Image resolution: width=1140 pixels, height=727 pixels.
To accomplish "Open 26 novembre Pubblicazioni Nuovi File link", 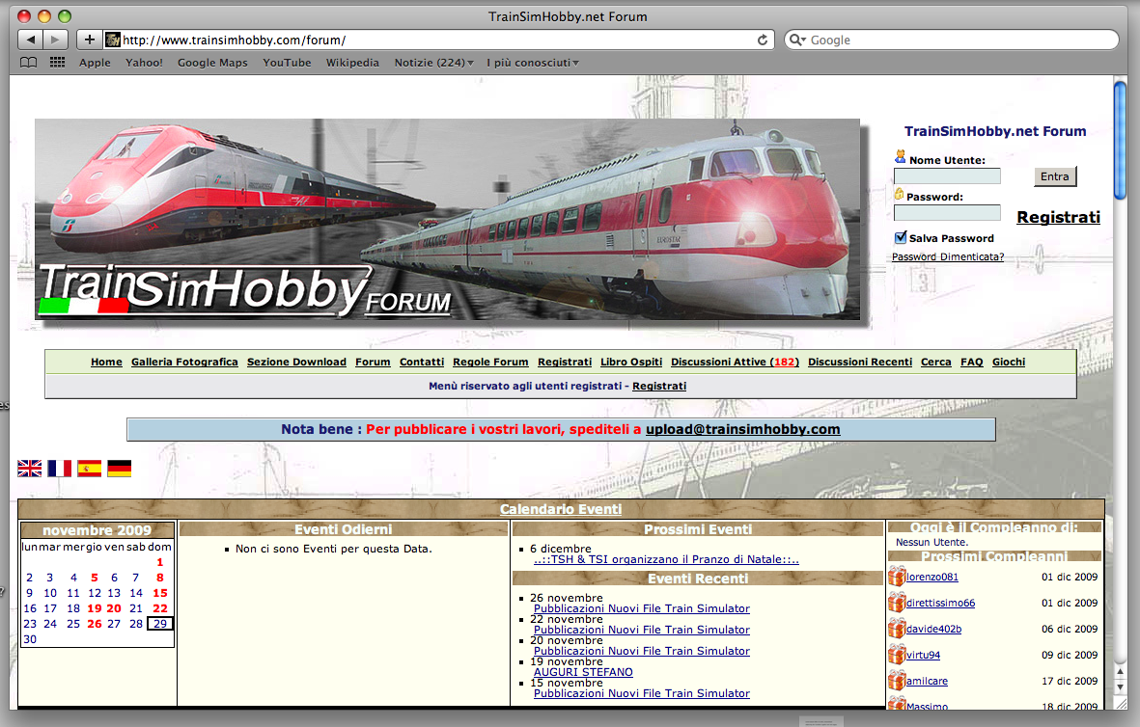I will click(641, 608).
